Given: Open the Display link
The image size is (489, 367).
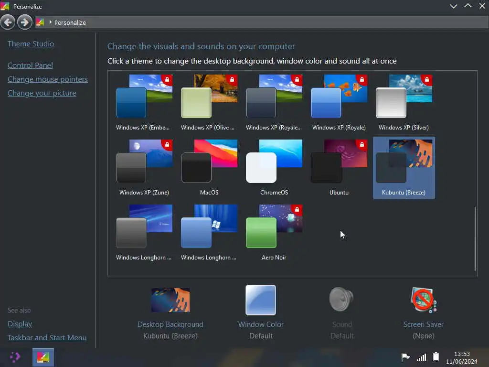Looking at the screenshot, I should click(20, 324).
